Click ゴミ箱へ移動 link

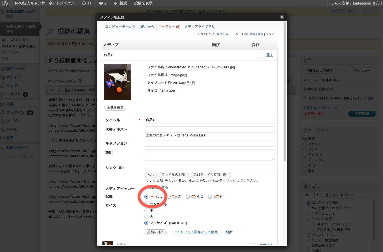tap(314, 114)
